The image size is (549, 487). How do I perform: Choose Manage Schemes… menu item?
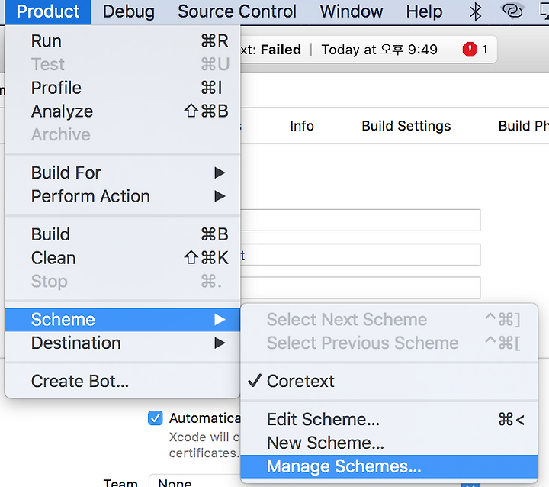coord(390,466)
